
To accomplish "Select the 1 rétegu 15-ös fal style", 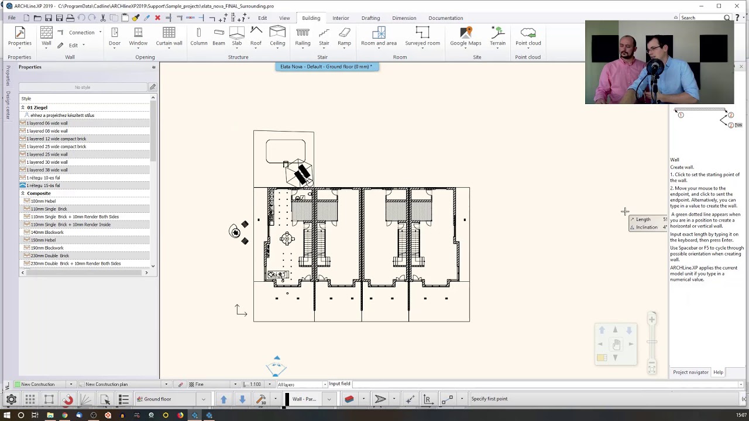I will point(84,185).
